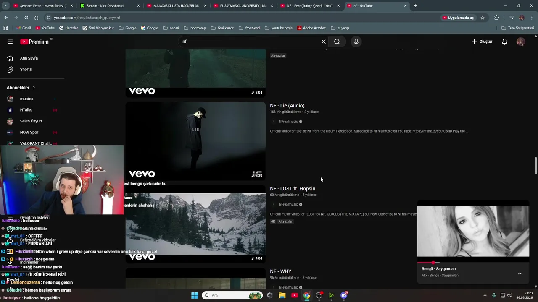Open the NF - WHY video title
The image size is (538, 302).
(x=280, y=271)
